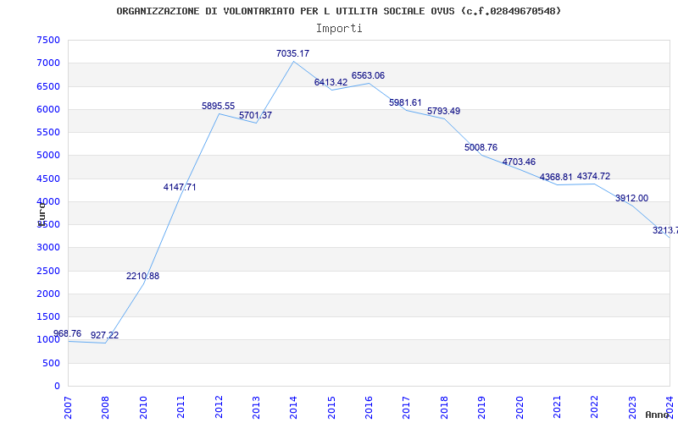Click the 6500 y-axis tick label
Screen dimensions: 678x423
(x=48, y=86)
